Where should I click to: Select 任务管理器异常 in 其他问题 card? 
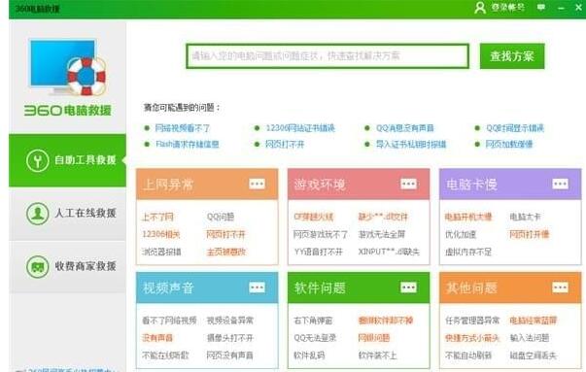tap(472, 321)
